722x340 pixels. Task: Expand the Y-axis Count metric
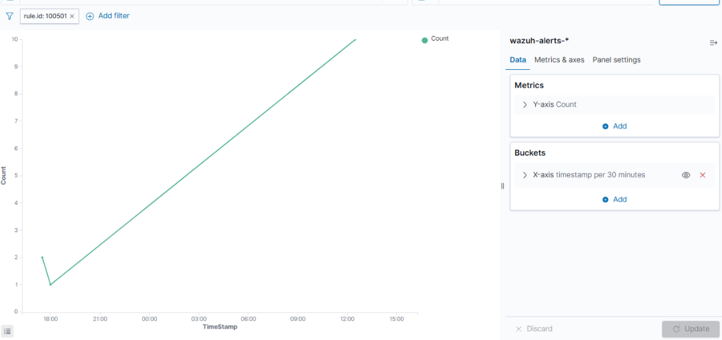(525, 104)
